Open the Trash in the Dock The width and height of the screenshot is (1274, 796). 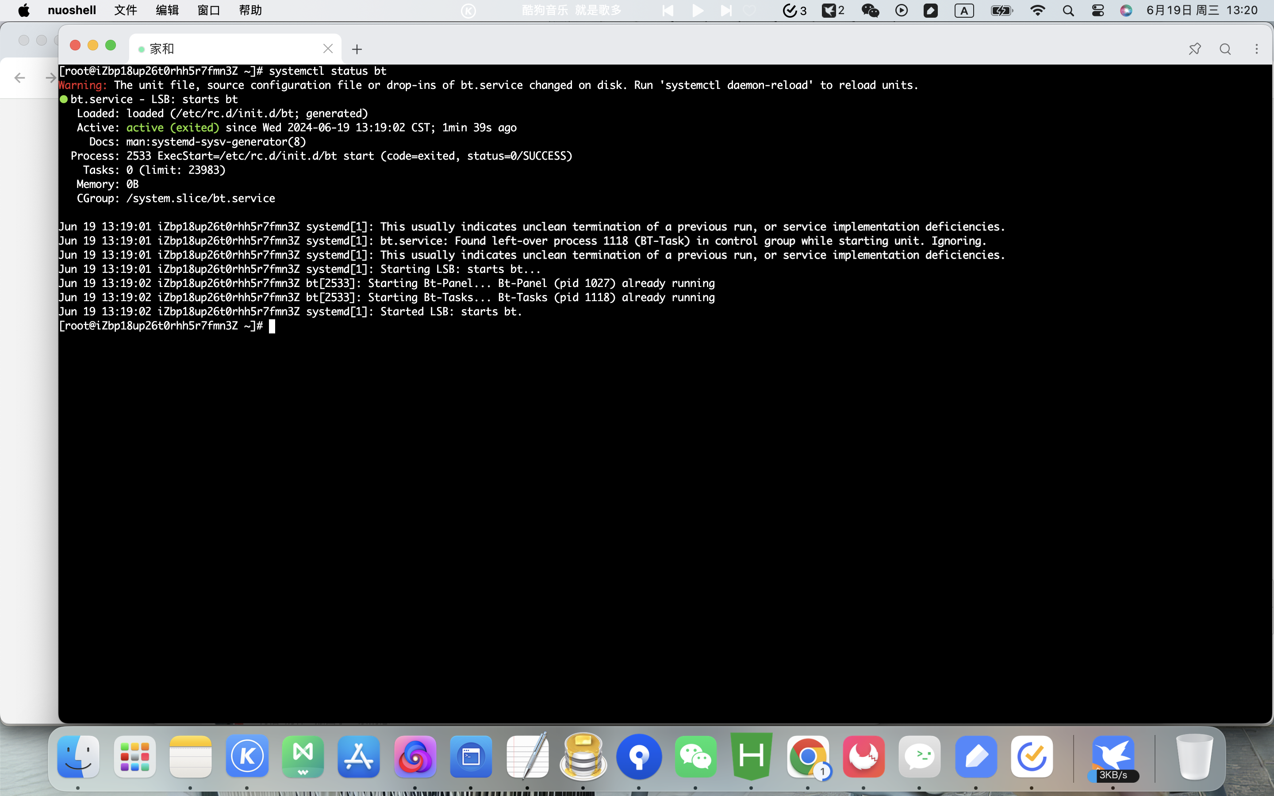pos(1194,757)
